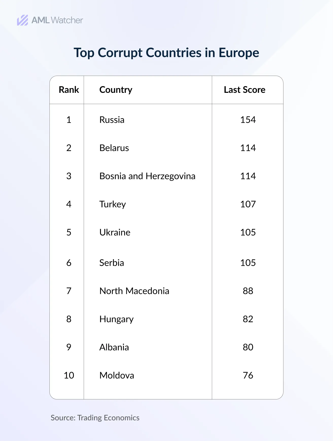The width and height of the screenshot is (333, 441).
Task: Click the AML Watcher brand name text
Action: pos(57,20)
